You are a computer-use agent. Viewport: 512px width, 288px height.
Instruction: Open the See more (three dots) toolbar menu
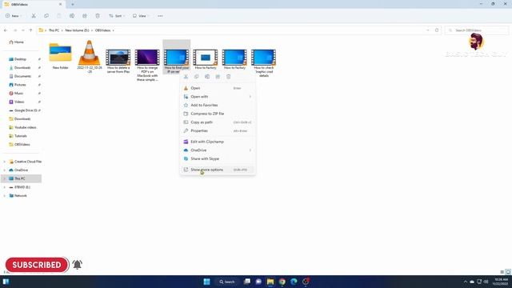(160, 16)
